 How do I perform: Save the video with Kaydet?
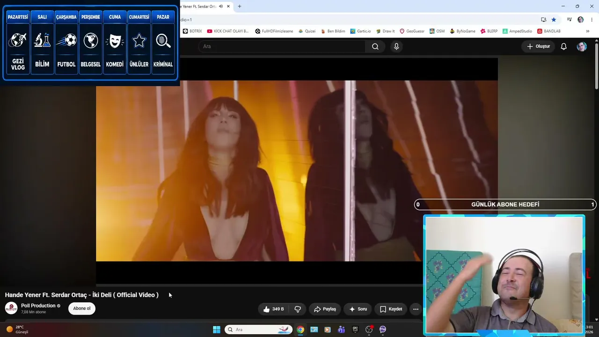pos(391,309)
